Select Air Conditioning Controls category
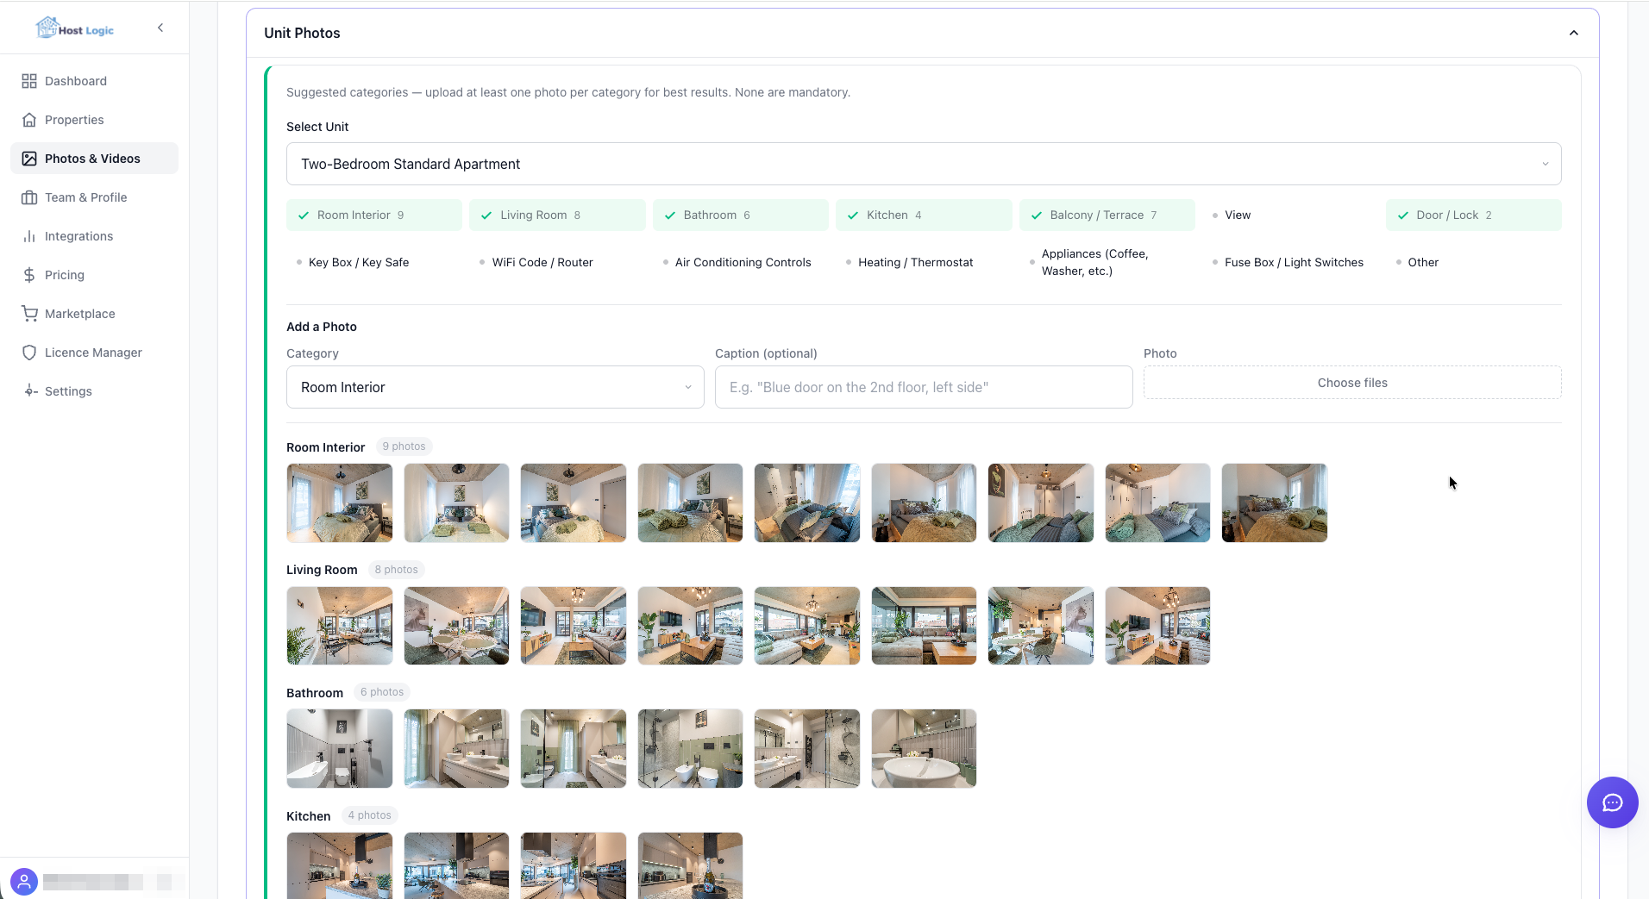 [x=741, y=262]
